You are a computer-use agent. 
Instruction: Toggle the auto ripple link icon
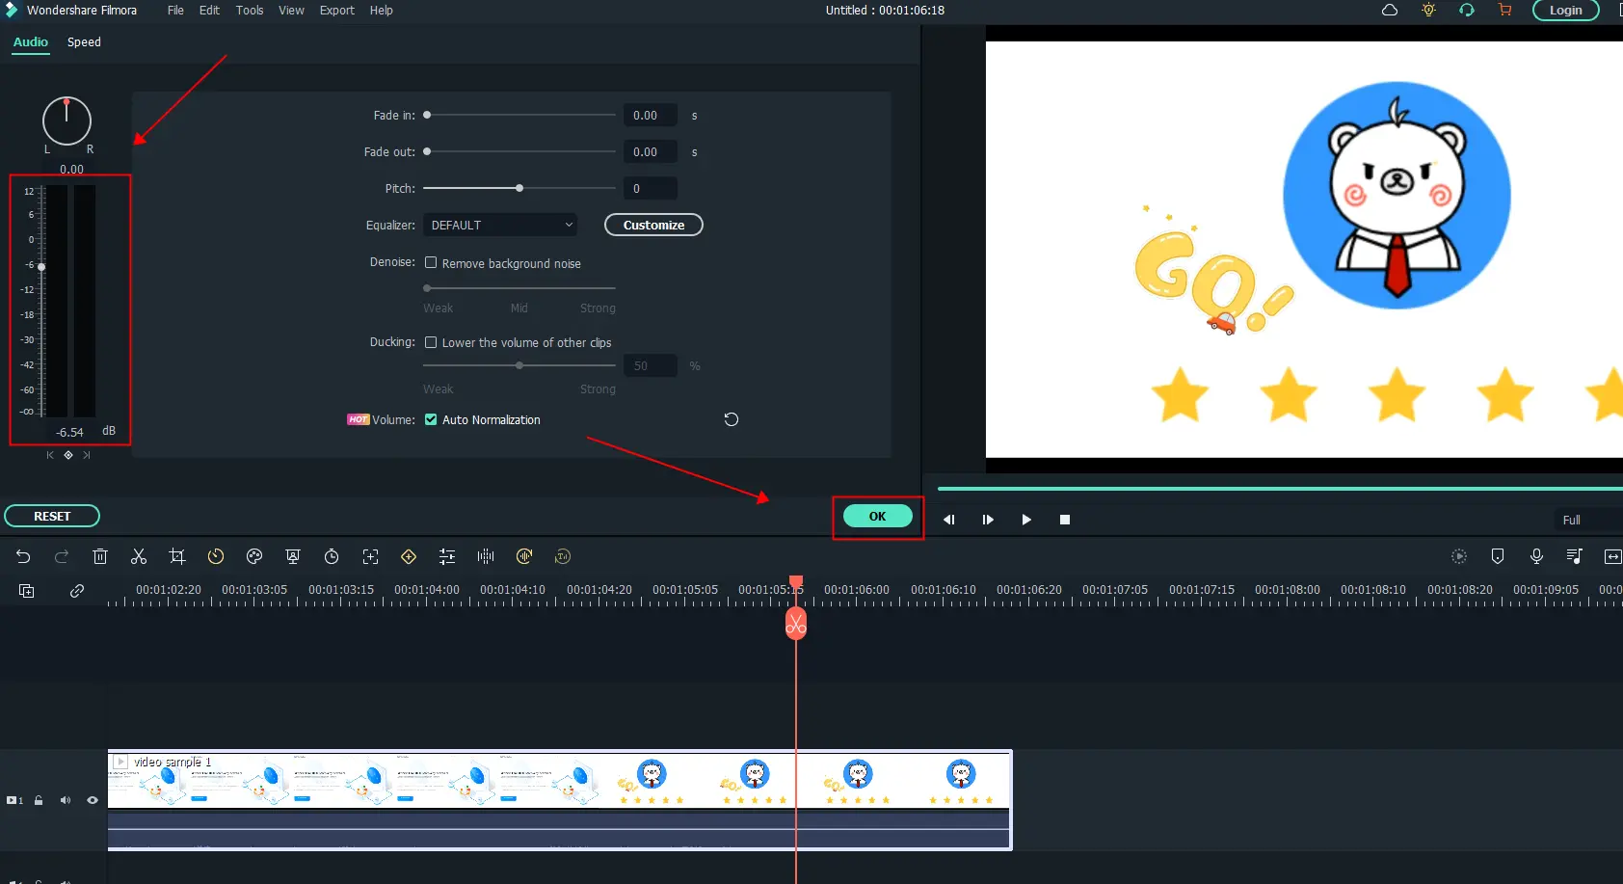pyautogui.click(x=77, y=591)
